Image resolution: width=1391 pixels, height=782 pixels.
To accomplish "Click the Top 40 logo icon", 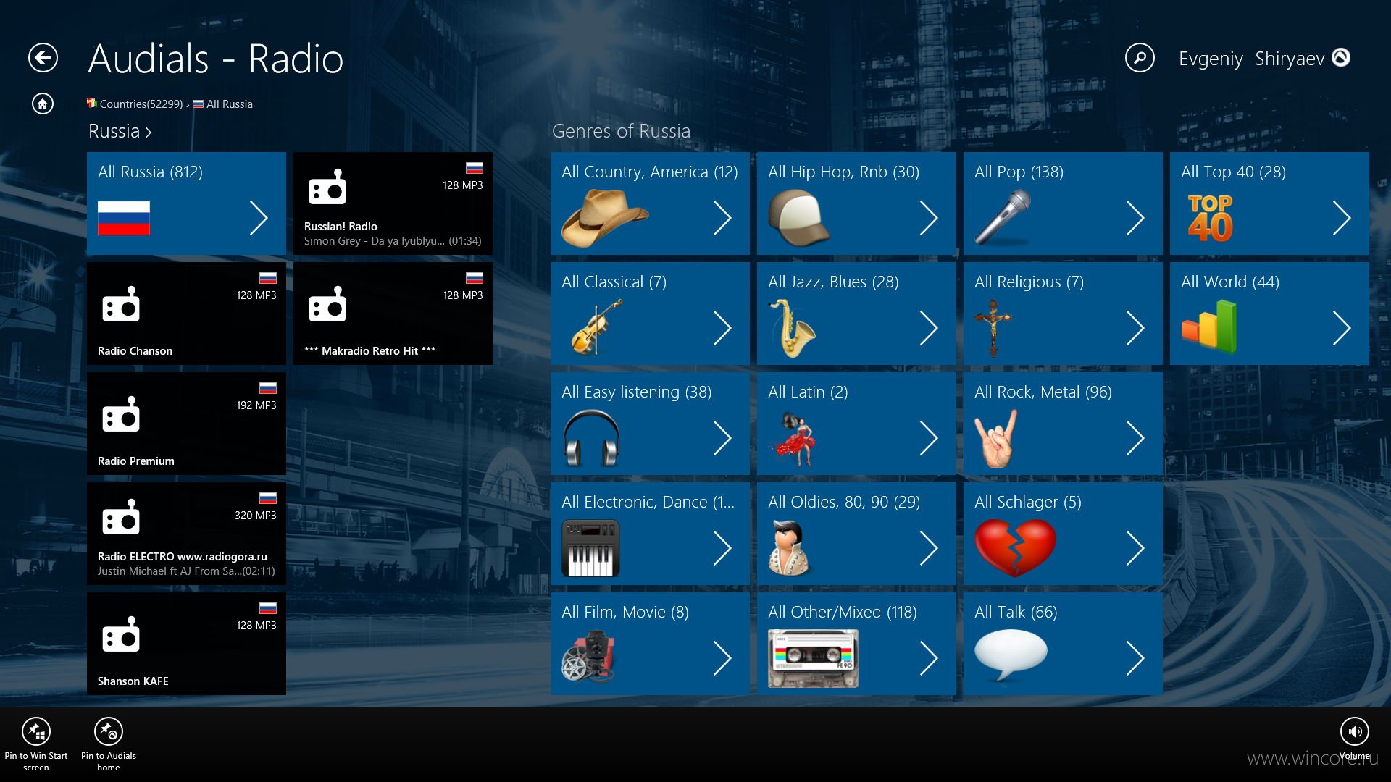I will click(1210, 217).
